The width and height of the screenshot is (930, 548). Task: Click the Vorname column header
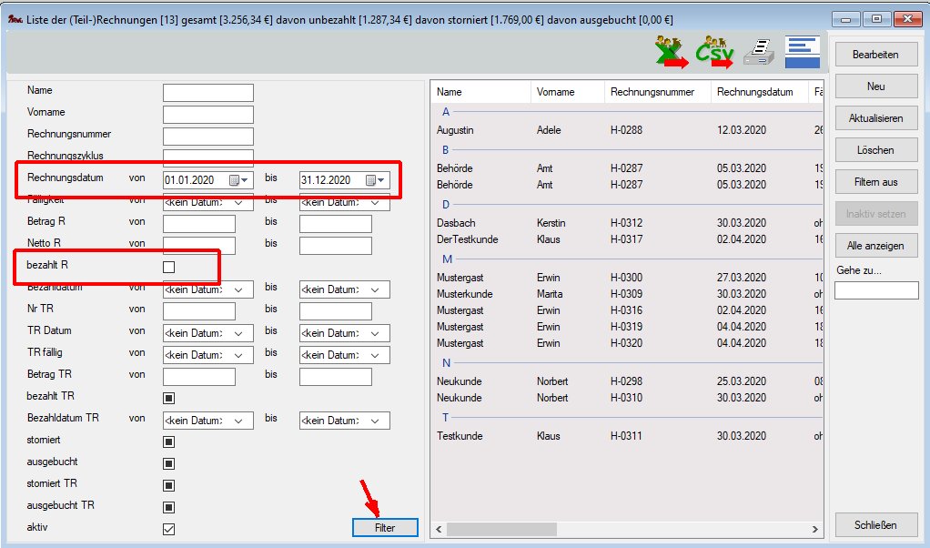click(x=555, y=92)
